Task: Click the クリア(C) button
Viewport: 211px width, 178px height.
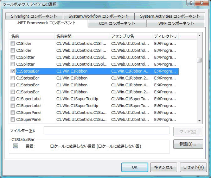Action: (x=188, y=131)
